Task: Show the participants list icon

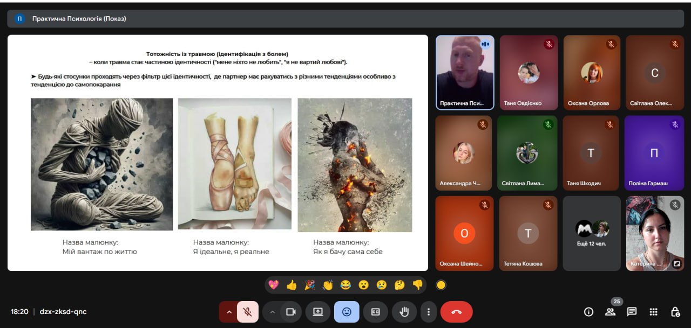Action: (610, 312)
